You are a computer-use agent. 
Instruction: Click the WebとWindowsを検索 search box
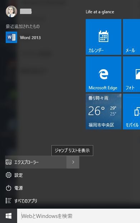(x=79, y=216)
